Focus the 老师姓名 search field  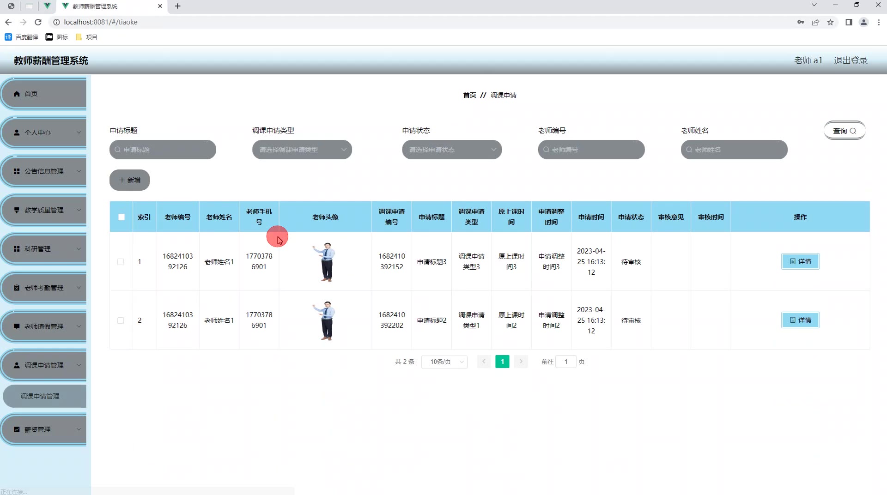734,150
